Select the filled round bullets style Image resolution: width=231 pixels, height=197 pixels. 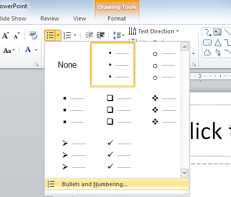(113, 65)
